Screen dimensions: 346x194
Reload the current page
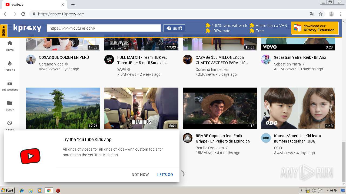[23, 14]
